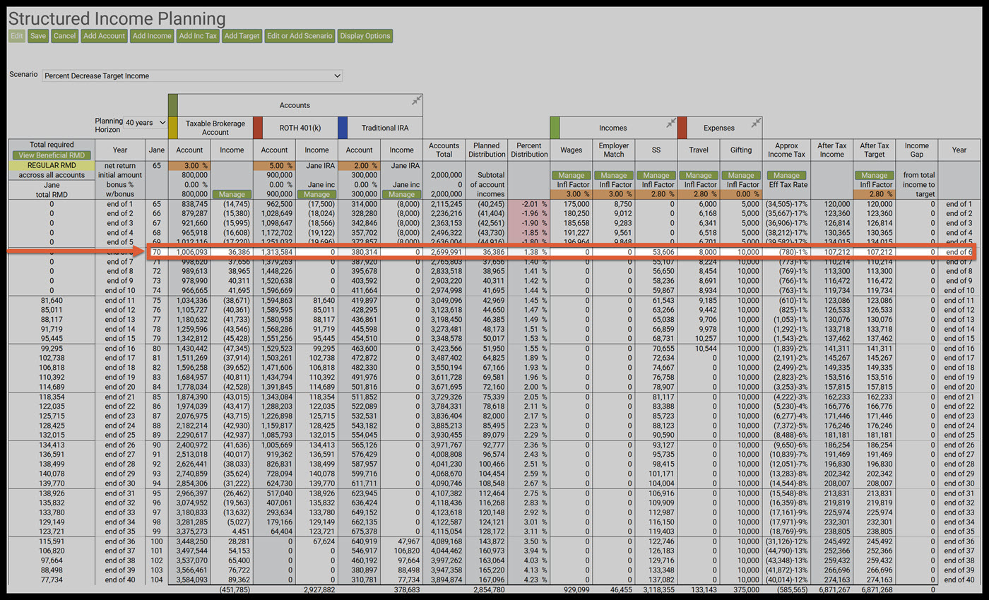This screenshot has width=989, height=600.
Task: Click the Percent Distribution column header
Action: click(x=529, y=150)
